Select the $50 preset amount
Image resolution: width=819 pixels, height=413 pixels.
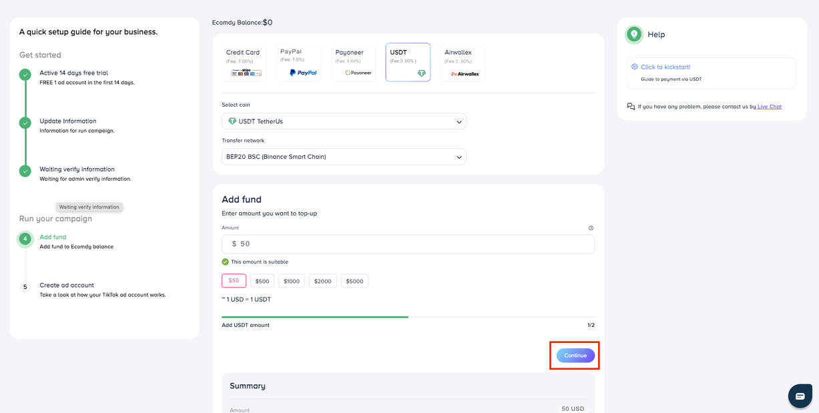[234, 281]
